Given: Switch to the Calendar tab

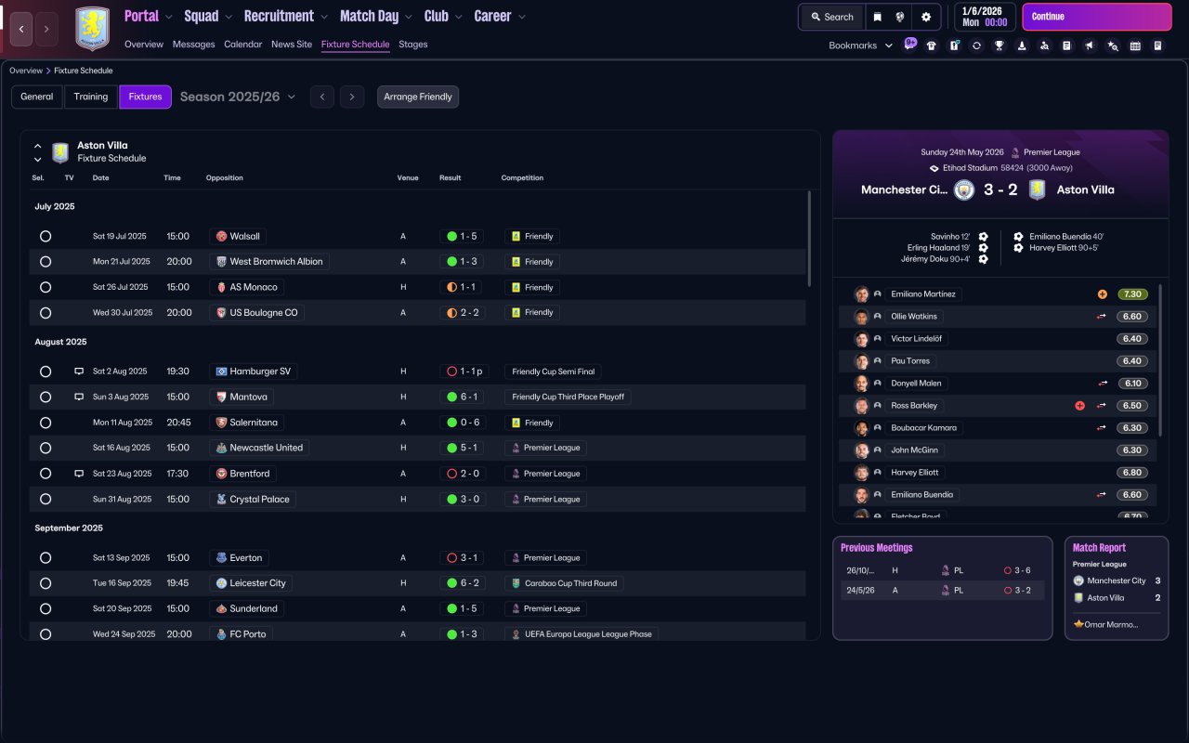Looking at the screenshot, I should pyautogui.click(x=243, y=45).
